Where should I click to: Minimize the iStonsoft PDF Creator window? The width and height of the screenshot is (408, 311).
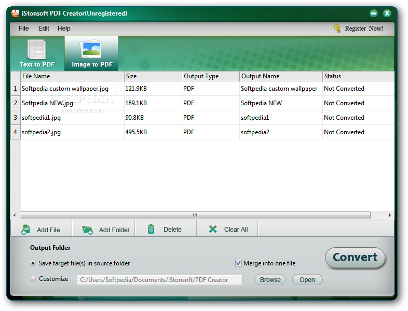(374, 13)
